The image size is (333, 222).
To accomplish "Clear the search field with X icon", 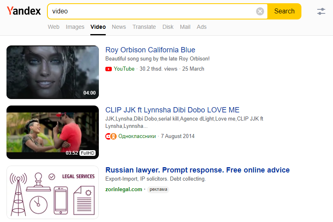I will (x=260, y=11).
